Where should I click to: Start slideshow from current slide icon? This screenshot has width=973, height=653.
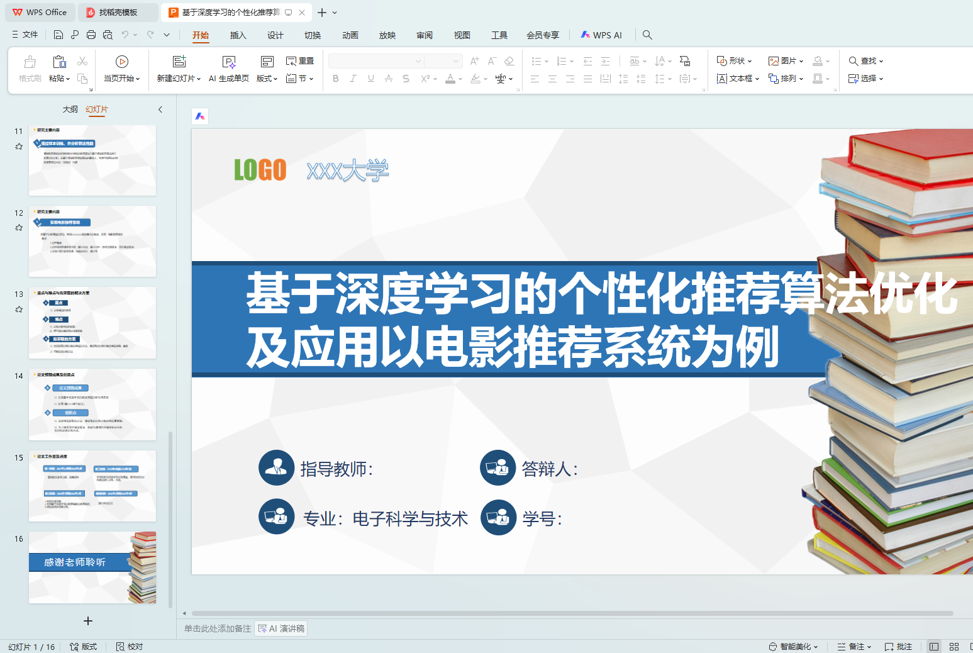122,62
